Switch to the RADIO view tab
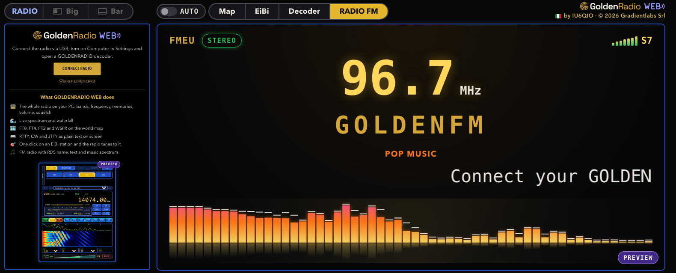The height and width of the screenshot is (273, 676). point(24,11)
